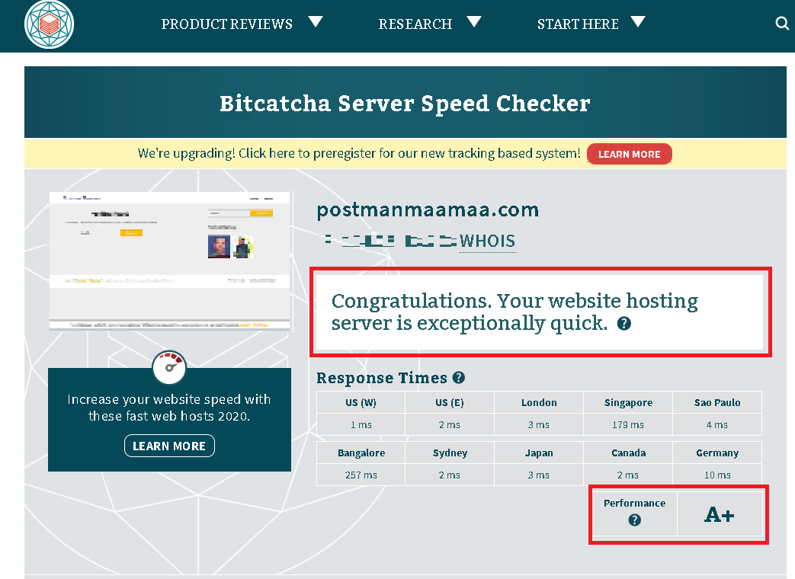This screenshot has width=795, height=579.
Task: Open the PRODUCT REVIEWS menu
Action: (x=226, y=24)
